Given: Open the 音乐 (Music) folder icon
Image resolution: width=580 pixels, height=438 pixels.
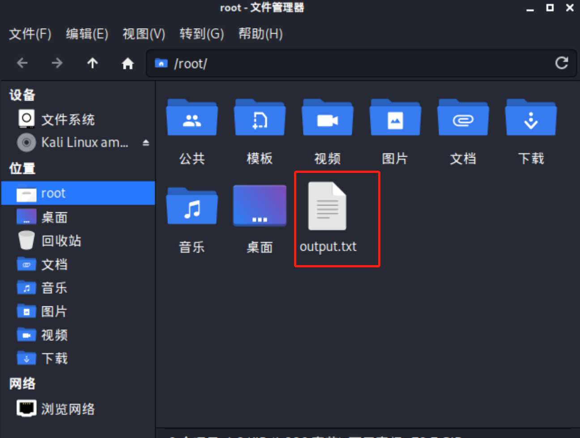Looking at the screenshot, I should click(x=192, y=206).
